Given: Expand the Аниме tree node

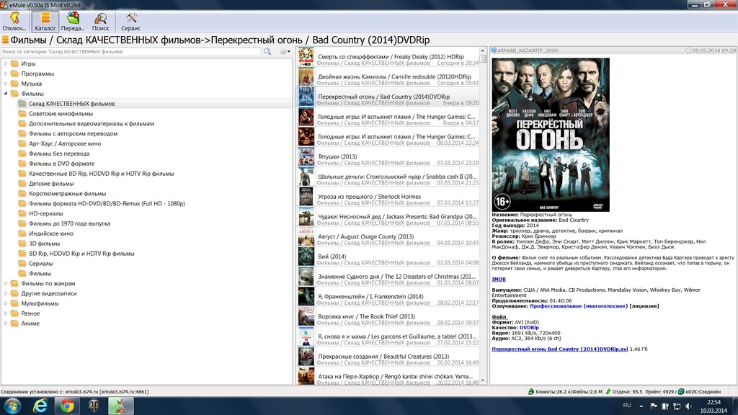Looking at the screenshot, I should coord(6,323).
